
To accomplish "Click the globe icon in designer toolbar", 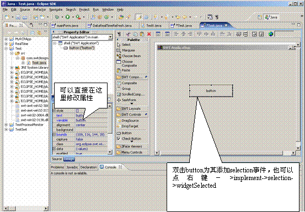I will click(271, 34).
